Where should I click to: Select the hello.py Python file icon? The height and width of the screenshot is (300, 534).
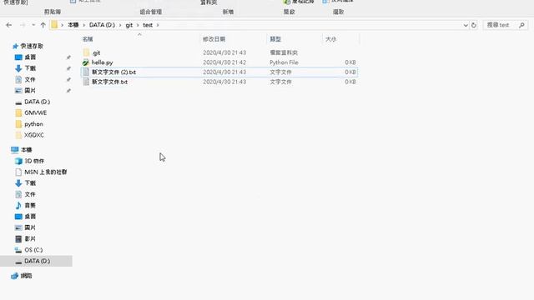tap(86, 62)
